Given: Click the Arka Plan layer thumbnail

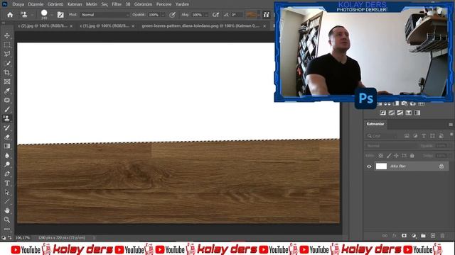Looking at the screenshot, I should coord(381,166).
